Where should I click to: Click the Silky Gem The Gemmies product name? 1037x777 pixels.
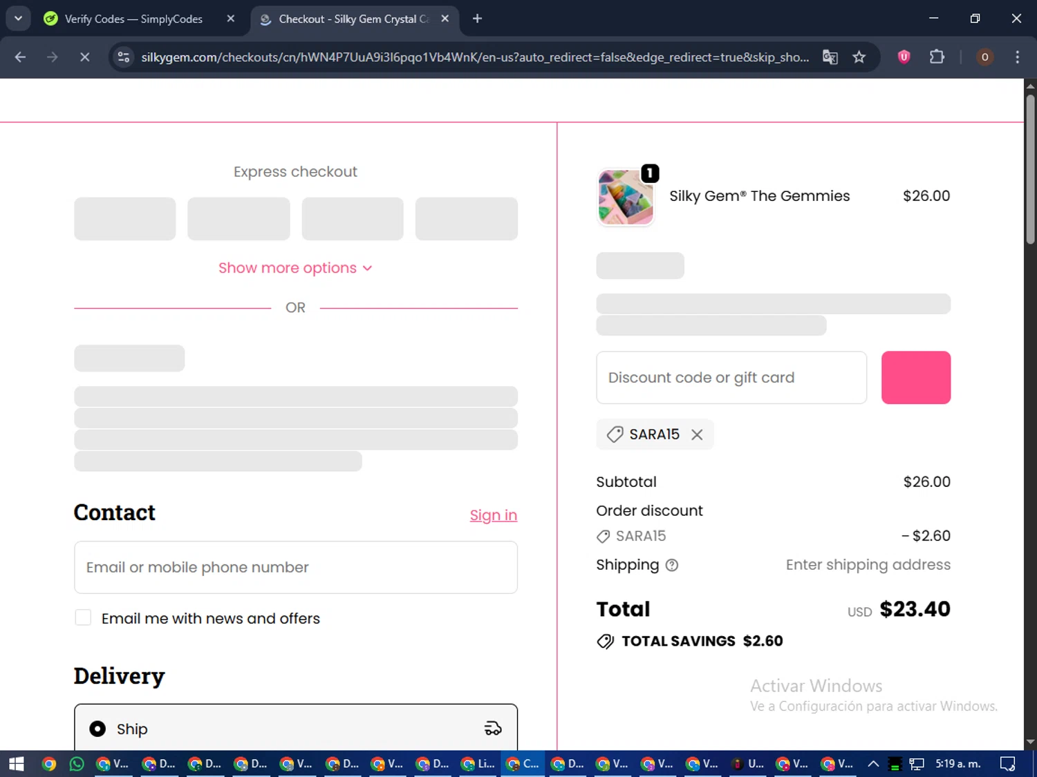[759, 196]
